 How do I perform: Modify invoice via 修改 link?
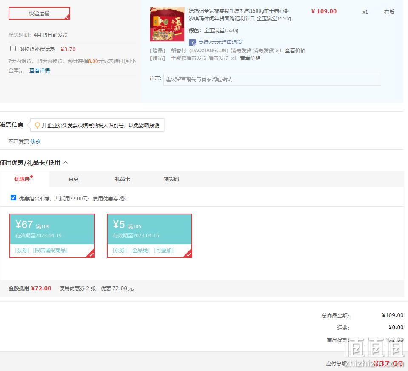[x=36, y=142]
